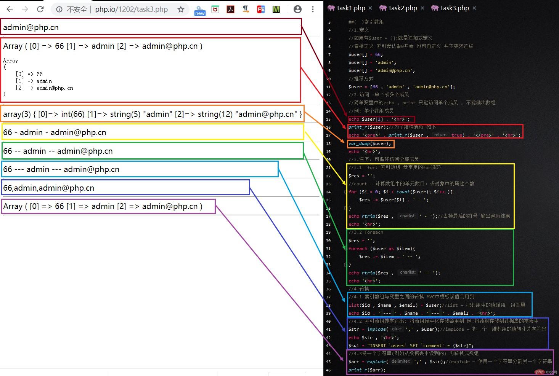Click the PHP elephant icon on the task3.php tab

click(x=435, y=8)
